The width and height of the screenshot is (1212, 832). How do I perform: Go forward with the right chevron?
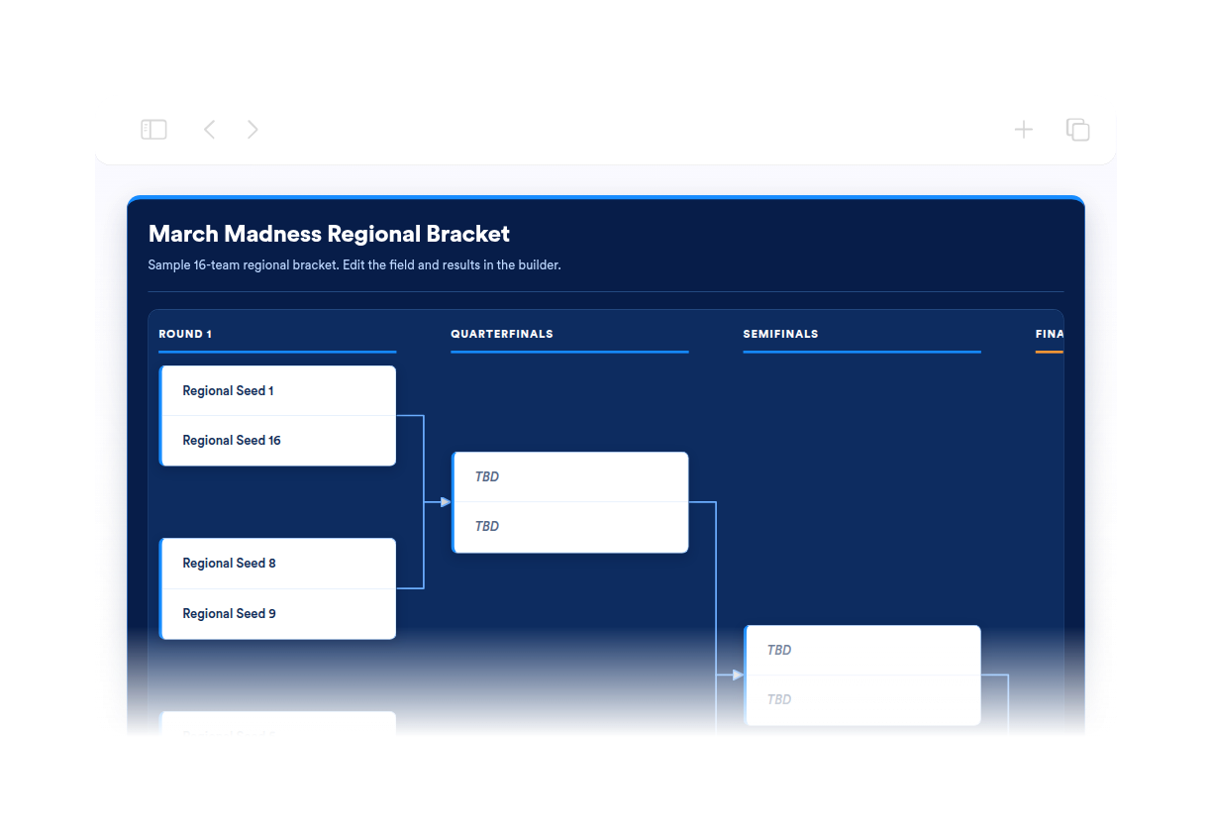pos(252,130)
